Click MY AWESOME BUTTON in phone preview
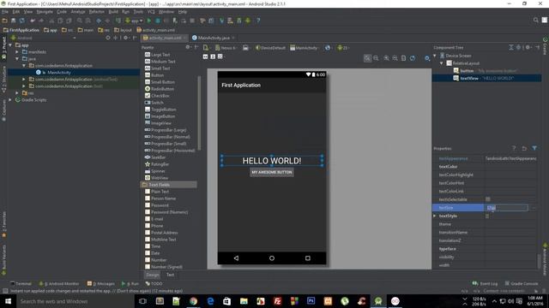 pyautogui.click(x=272, y=172)
